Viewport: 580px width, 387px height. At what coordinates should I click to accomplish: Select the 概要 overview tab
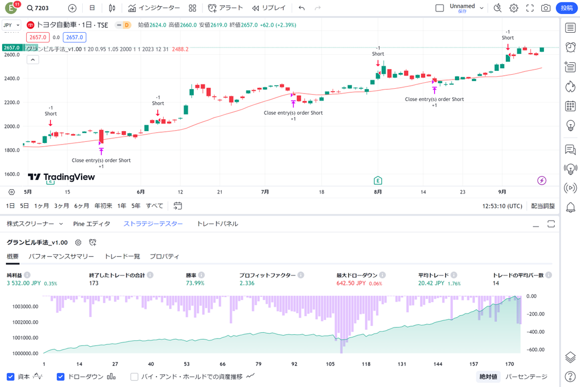tap(12, 256)
